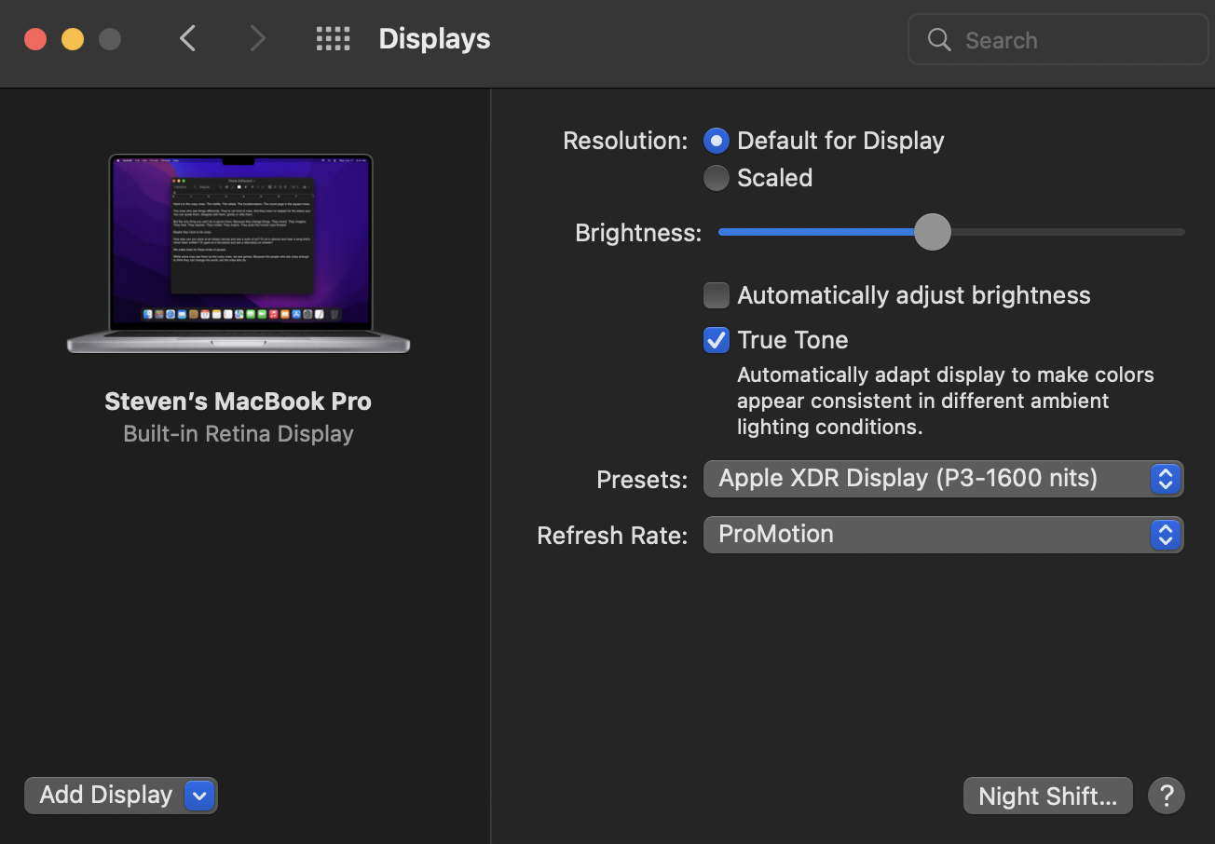Click the magnifying glass search icon
1215x844 pixels.
click(x=939, y=40)
